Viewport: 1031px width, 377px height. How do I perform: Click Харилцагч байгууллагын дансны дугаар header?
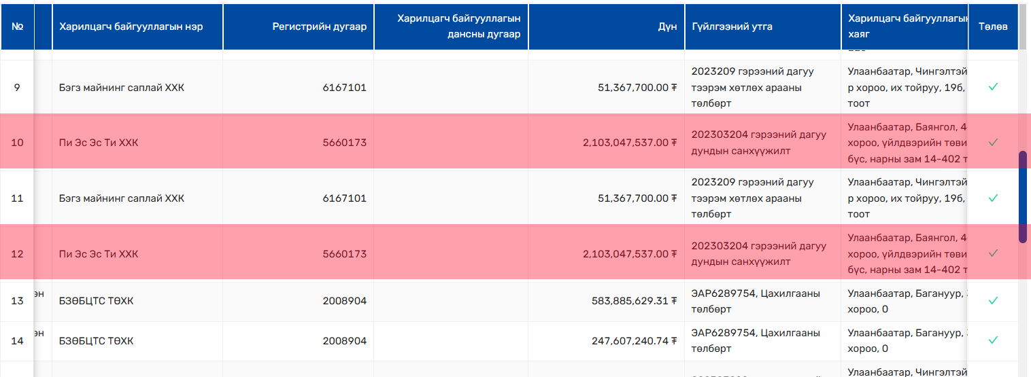click(x=458, y=26)
